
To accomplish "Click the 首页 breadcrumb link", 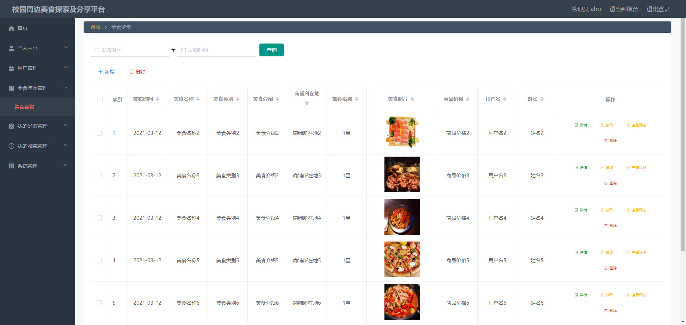I will pos(96,27).
